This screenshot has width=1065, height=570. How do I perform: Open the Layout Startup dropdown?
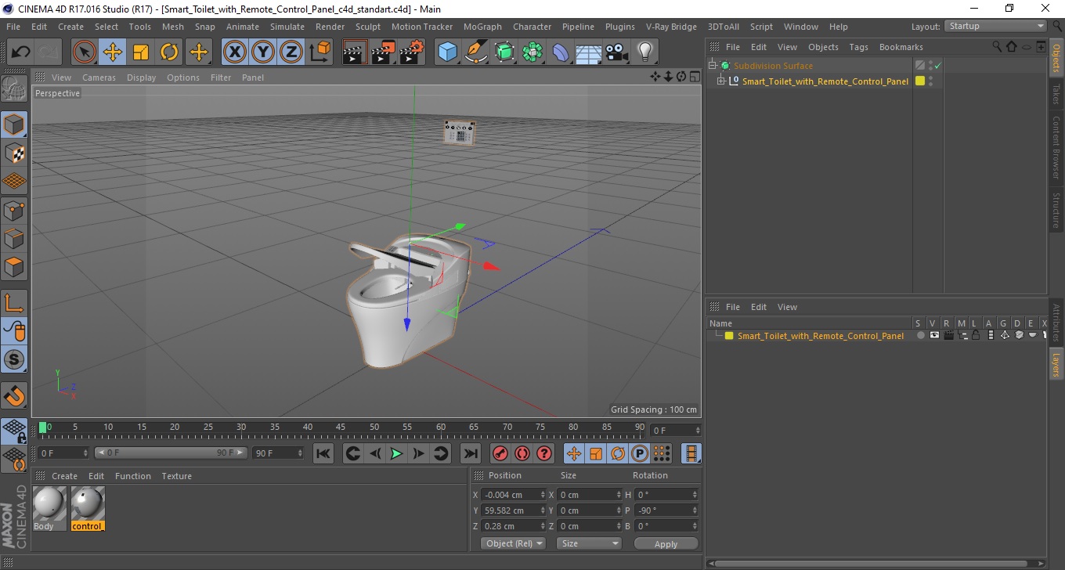tap(995, 26)
